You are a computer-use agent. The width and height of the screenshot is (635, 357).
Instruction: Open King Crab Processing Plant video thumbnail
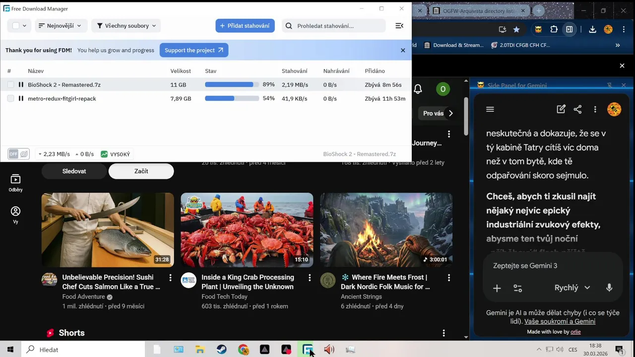pyautogui.click(x=247, y=230)
